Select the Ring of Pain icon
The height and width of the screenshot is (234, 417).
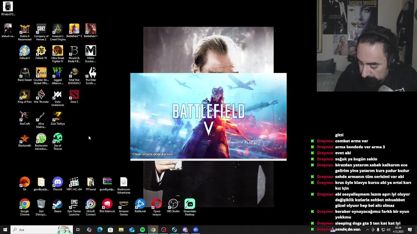coord(25,96)
